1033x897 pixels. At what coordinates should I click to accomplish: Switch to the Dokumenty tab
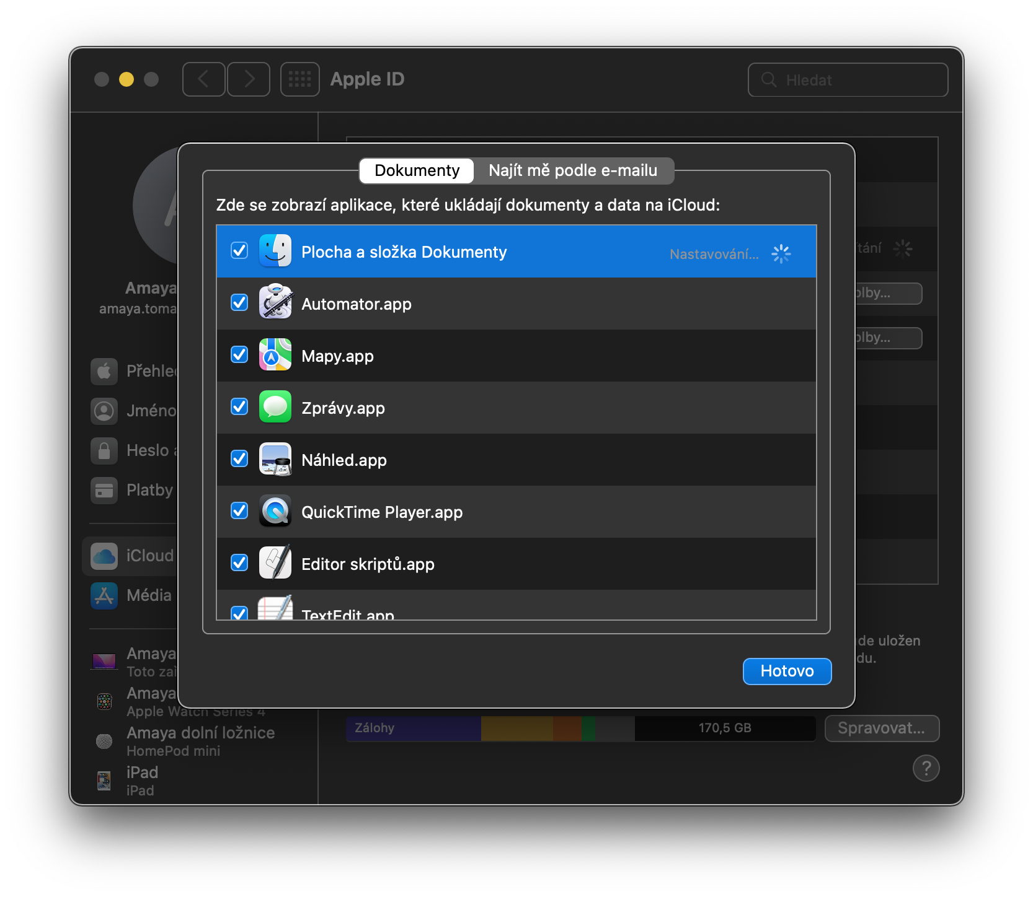pyautogui.click(x=417, y=170)
